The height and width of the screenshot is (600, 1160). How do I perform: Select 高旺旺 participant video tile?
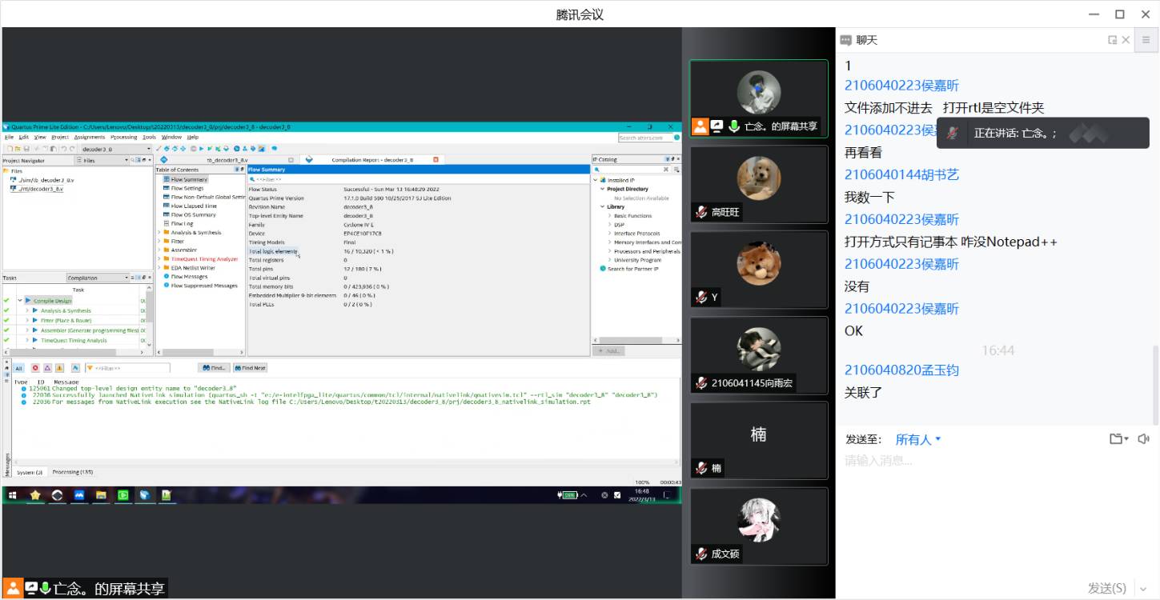pyautogui.click(x=758, y=183)
